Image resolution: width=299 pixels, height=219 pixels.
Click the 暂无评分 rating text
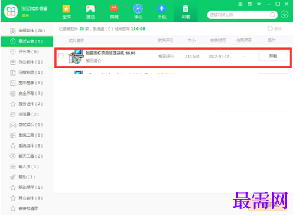point(166,57)
